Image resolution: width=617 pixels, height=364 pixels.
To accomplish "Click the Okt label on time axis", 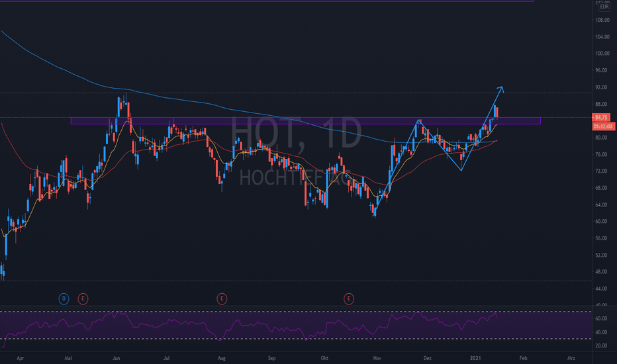I will 324,359.
